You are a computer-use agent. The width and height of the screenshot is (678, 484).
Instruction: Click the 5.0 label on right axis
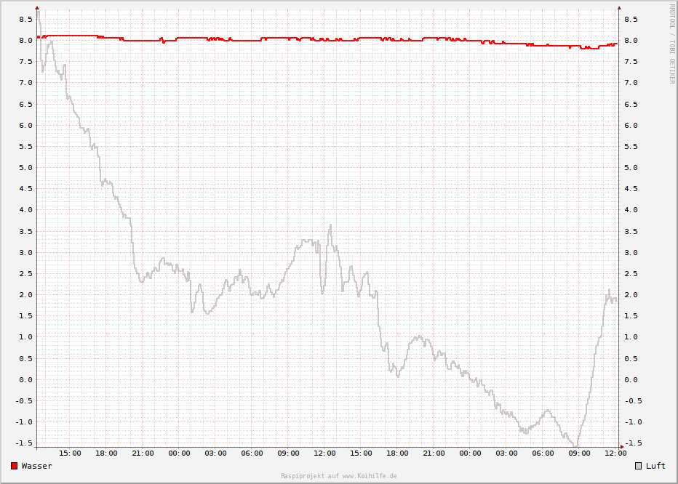[631, 167]
